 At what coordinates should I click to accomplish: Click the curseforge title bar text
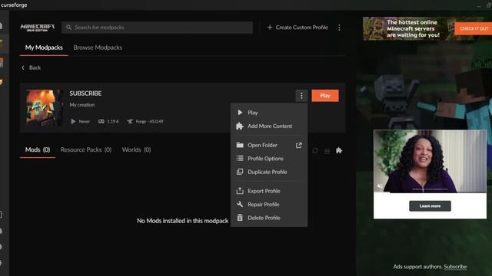(14, 5)
